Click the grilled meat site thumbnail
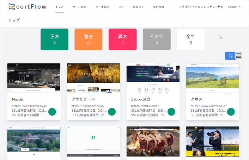 pyautogui.click(x=153, y=142)
